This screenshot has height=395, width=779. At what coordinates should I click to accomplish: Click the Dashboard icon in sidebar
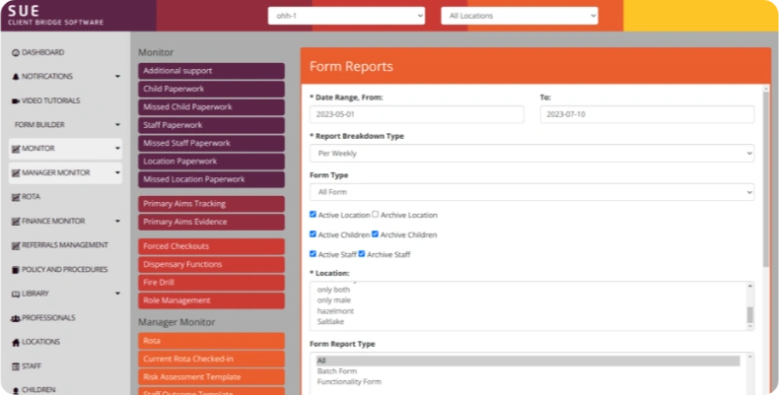pos(15,52)
